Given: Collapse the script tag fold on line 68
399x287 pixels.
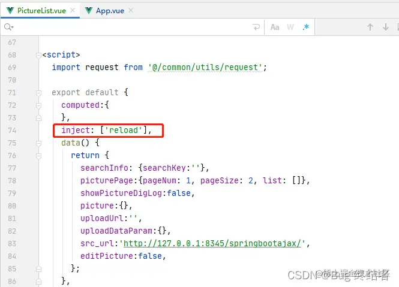Looking at the screenshot, I should click(x=38, y=55).
